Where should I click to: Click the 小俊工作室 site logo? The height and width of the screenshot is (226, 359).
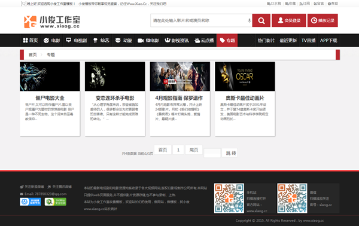(52, 22)
